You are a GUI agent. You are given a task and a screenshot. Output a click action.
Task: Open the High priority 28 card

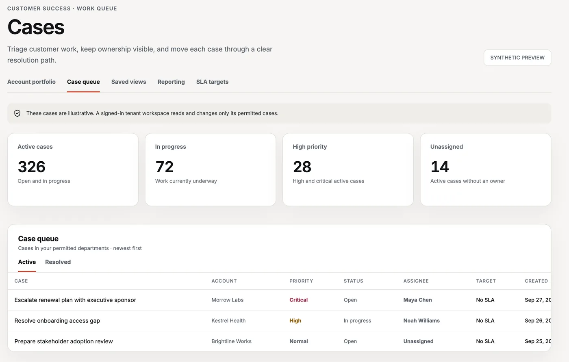(x=348, y=169)
